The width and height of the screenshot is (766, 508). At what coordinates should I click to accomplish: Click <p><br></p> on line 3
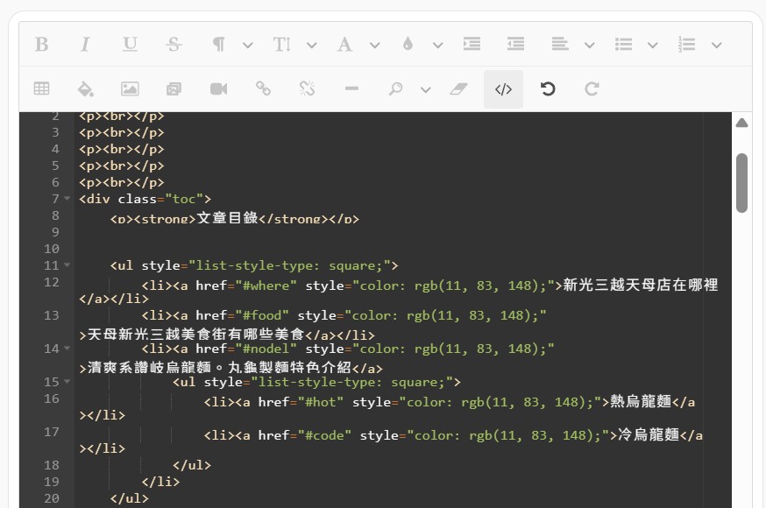pyautogui.click(x=122, y=133)
